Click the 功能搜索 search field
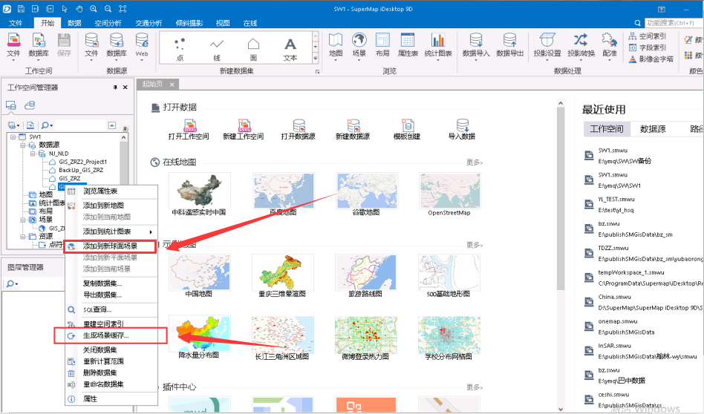 (x=673, y=23)
